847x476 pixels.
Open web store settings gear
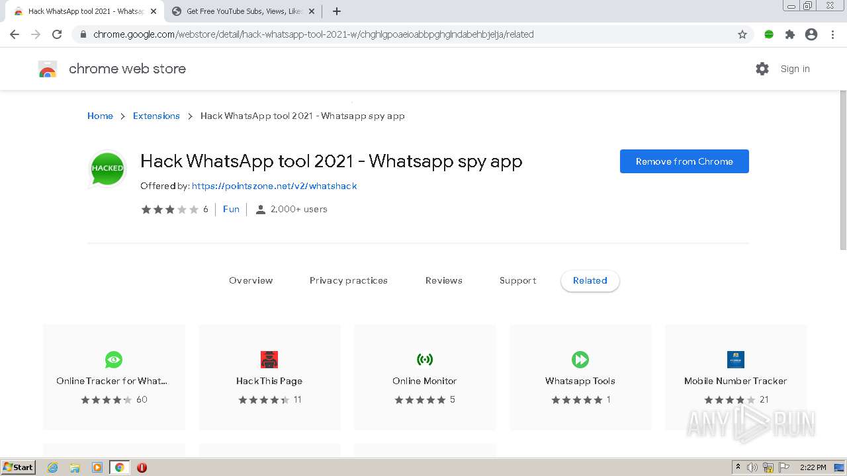[x=762, y=69]
